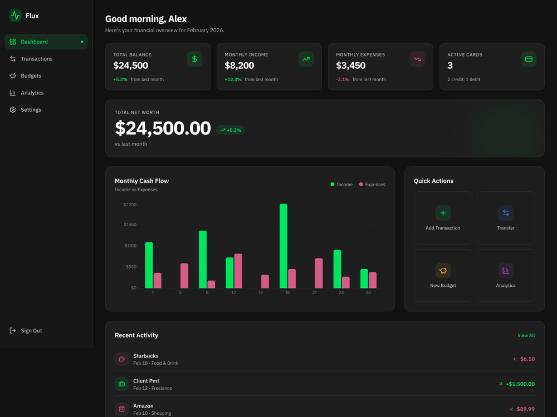Click the $6.50 Starbucks amount
Viewport: 557px width, 417px height.
527,359
